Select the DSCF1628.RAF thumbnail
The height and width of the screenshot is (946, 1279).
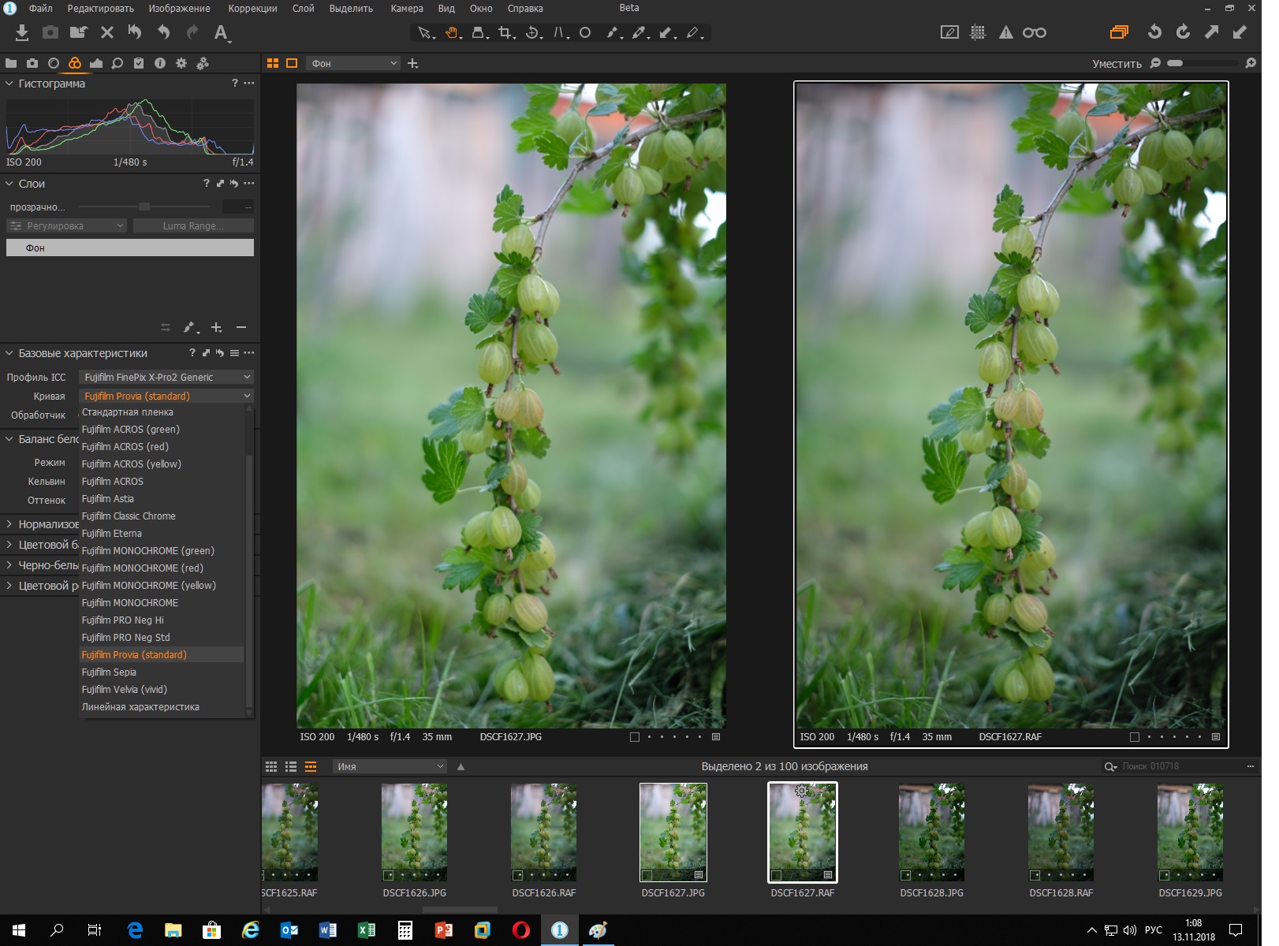pyautogui.click(x=1061, y=832)
